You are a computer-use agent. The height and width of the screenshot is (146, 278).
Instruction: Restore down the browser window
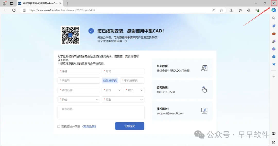pyautogui.click(x=265, y=3)
